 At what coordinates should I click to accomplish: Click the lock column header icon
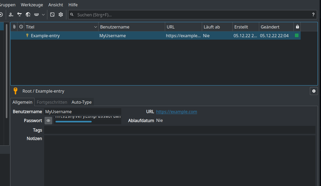point(297,27)
